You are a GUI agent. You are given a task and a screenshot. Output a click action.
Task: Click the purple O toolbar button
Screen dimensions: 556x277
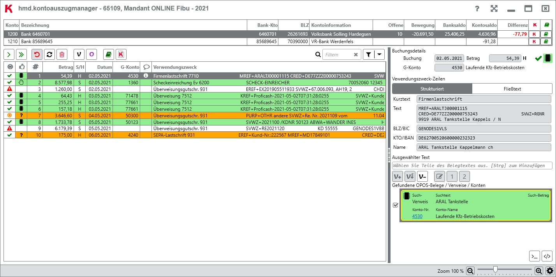(91, 55)
